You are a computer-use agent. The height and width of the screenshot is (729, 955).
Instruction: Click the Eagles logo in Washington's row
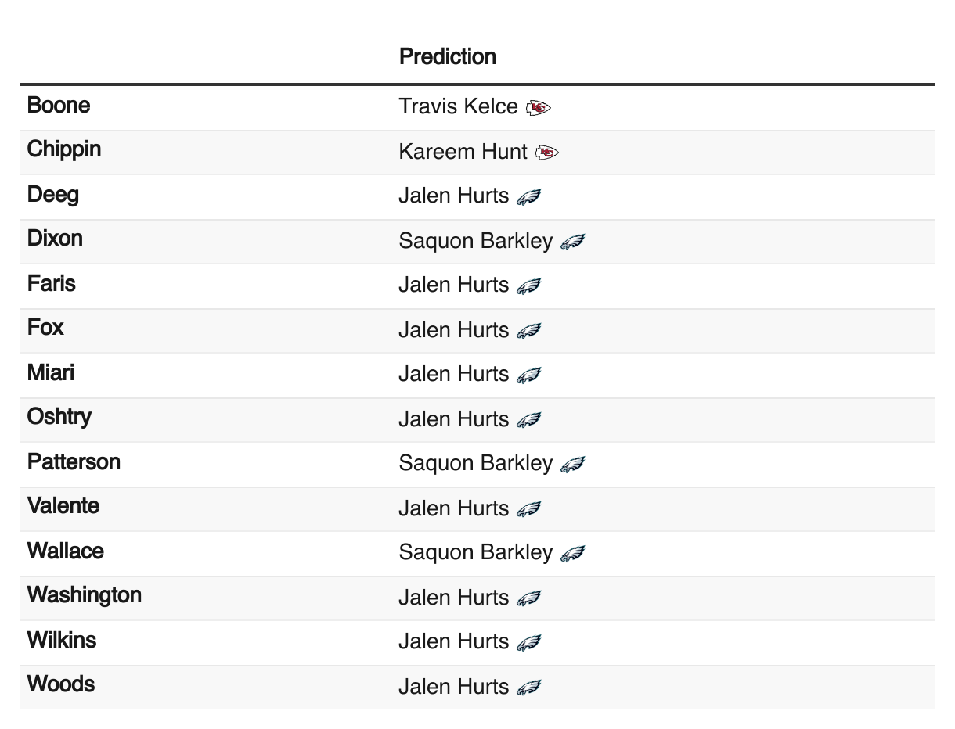(x=529, y=598)
